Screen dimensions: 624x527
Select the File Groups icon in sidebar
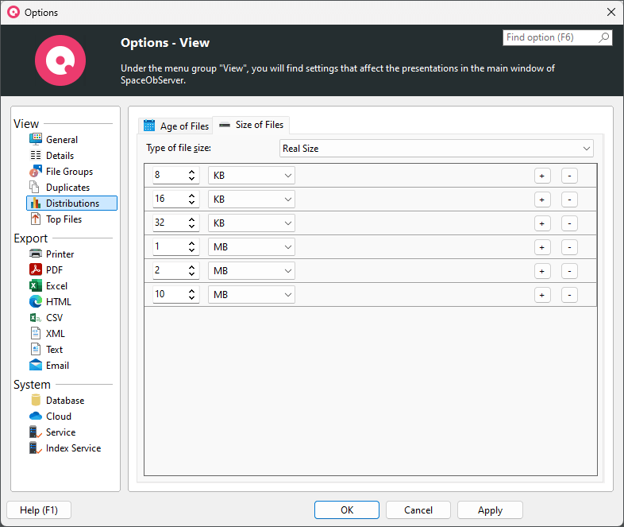tap(35, 172)
